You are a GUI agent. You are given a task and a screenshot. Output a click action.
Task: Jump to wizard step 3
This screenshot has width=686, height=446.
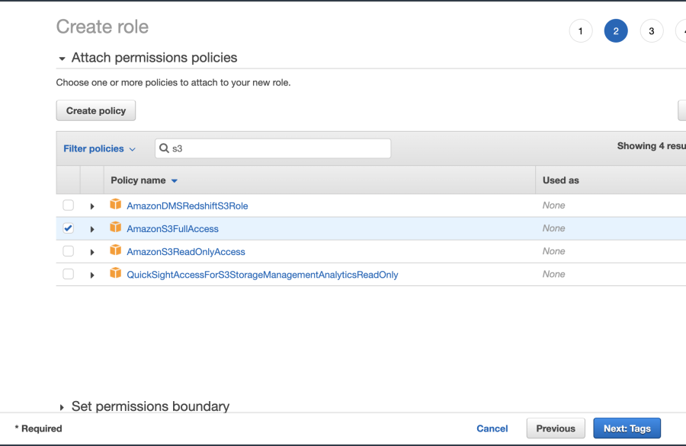652,31
